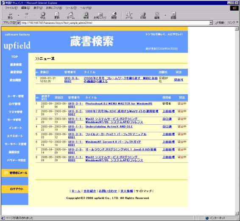The height and width of the screenshot is (221, 240).
Task: Expand the address bar URL dropdown
Action: [x=211, y=22]
